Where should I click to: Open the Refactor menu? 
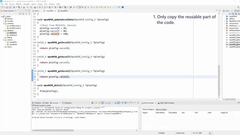[x=19, y=4]
